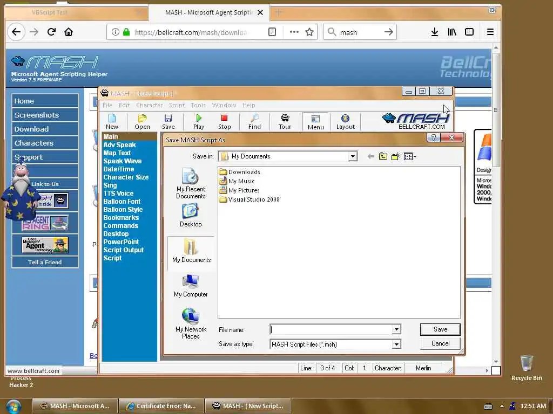Select My Network Places icon

[191, 324]
